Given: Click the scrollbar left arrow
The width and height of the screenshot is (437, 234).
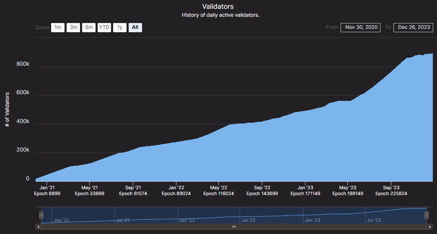Looking at the screenshot, I should click(39, 226).
